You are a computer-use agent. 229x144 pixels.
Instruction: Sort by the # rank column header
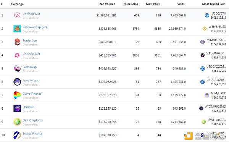2,4
